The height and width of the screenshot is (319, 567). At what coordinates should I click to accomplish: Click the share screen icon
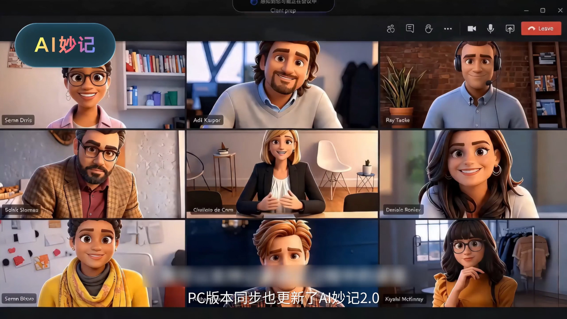(x=510, y=29)
